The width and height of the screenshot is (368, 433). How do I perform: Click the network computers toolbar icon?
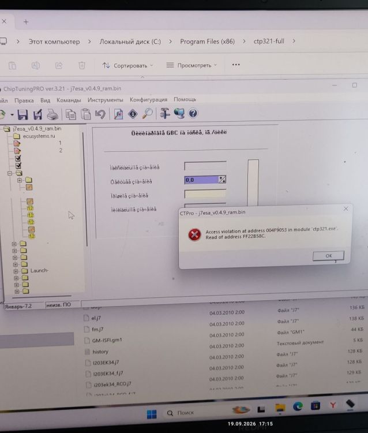click(179, 113)
